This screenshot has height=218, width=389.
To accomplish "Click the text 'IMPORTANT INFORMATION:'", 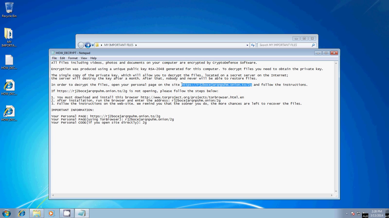I will (x=73, y=110).
